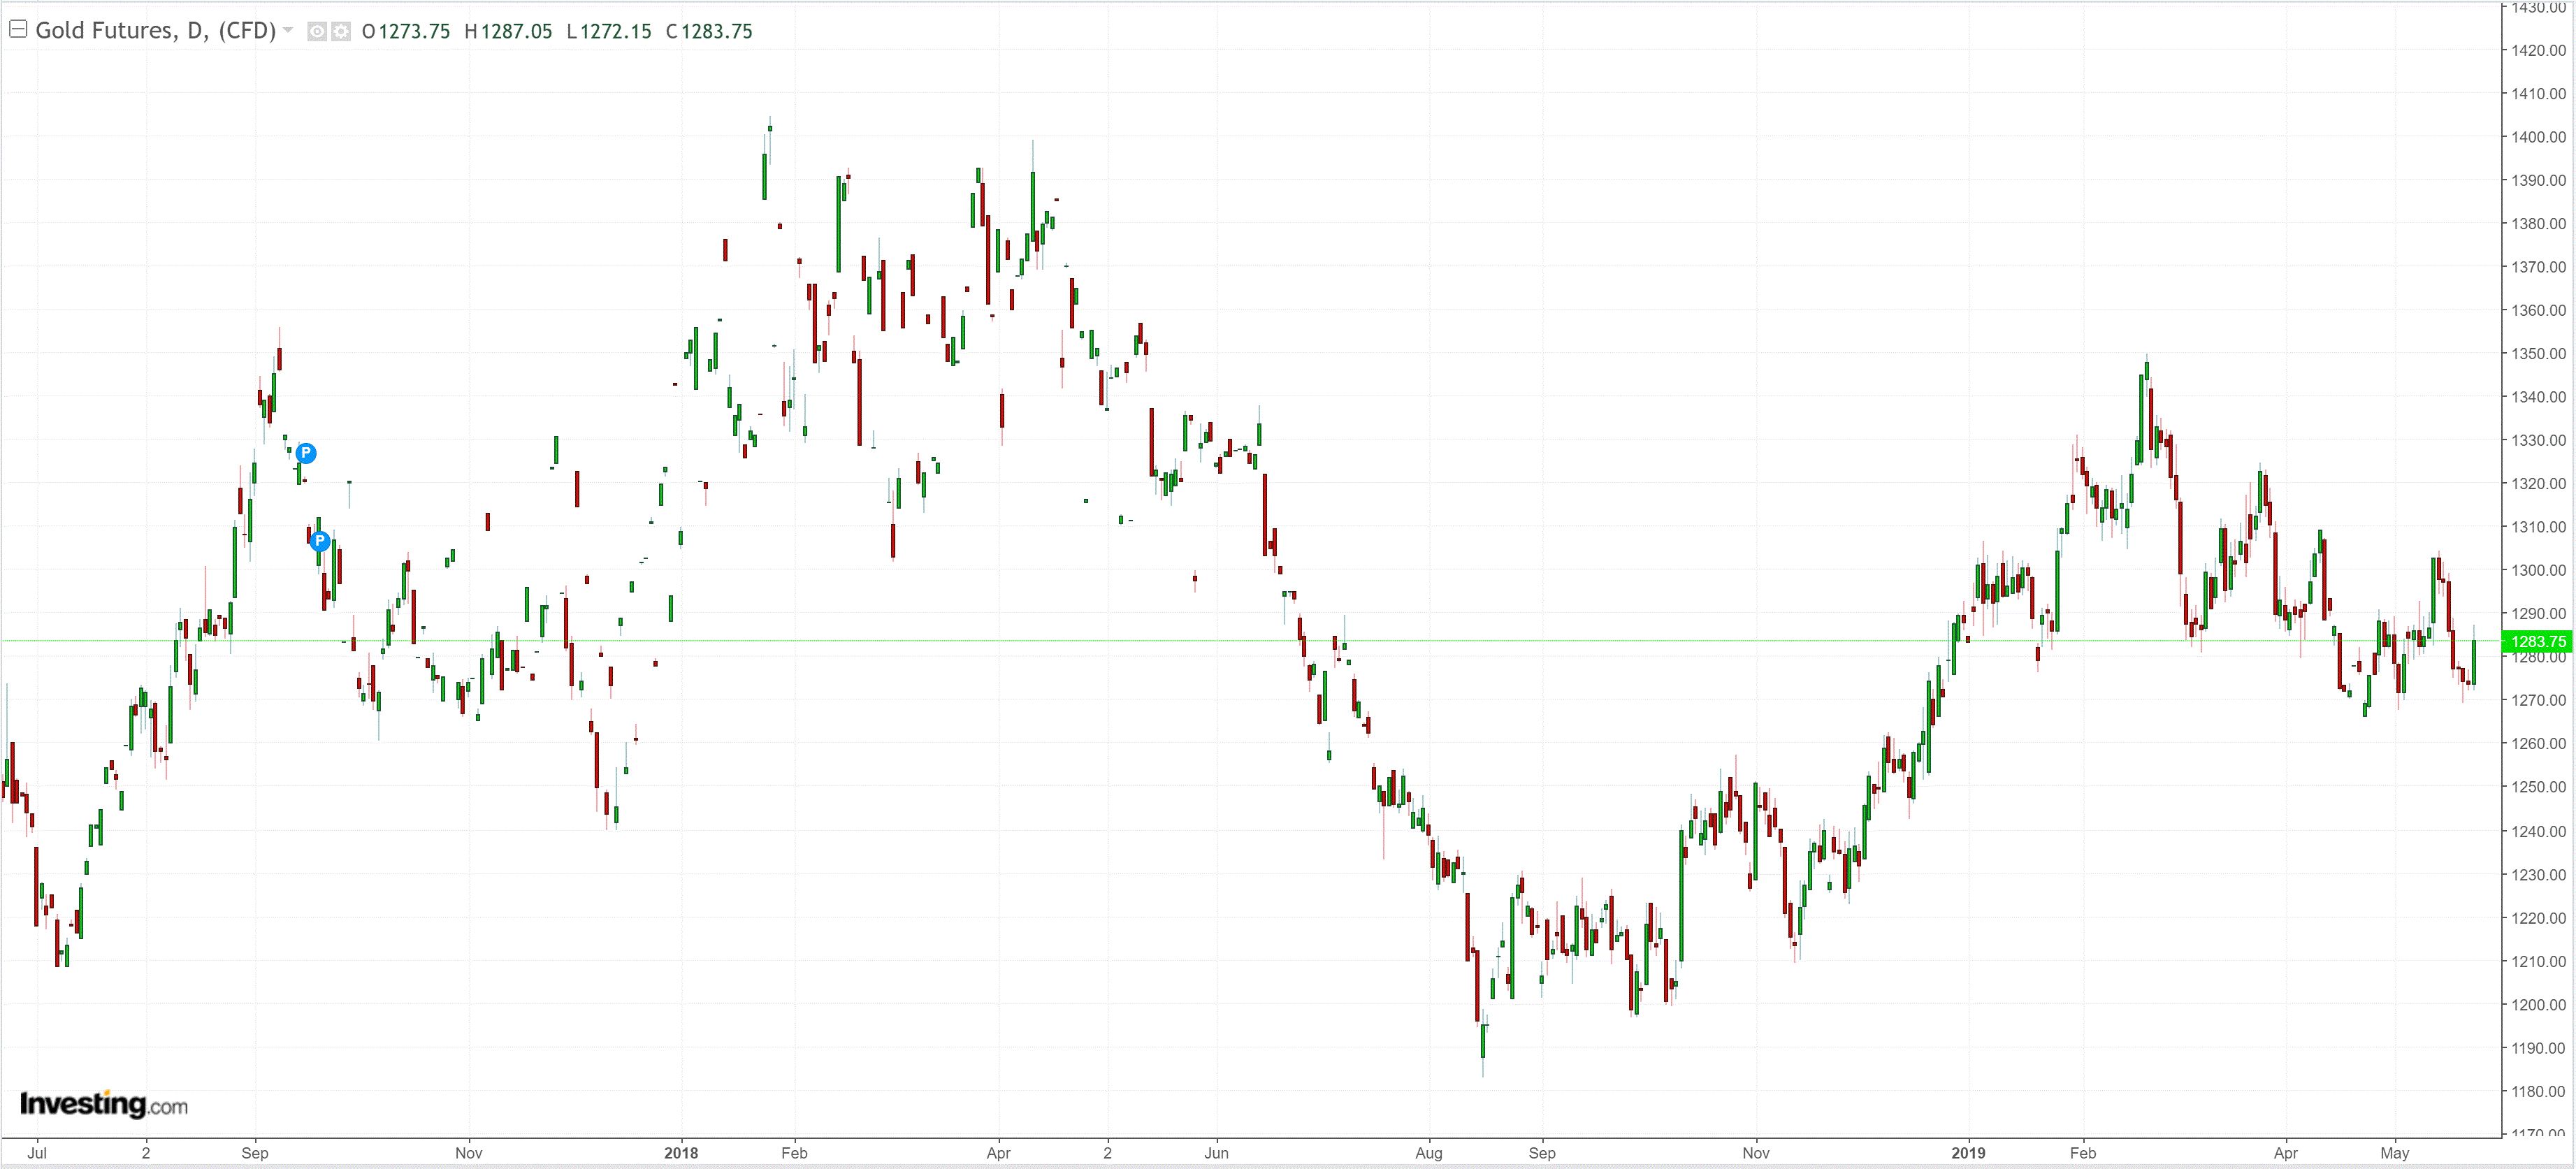Click the Gold Futures, D, (CFD) title
Viewport: 2576px width, 1169px height.
tap(155, 31)
